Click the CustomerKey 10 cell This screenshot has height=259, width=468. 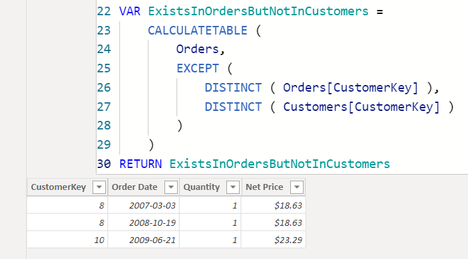coord(67,240)
